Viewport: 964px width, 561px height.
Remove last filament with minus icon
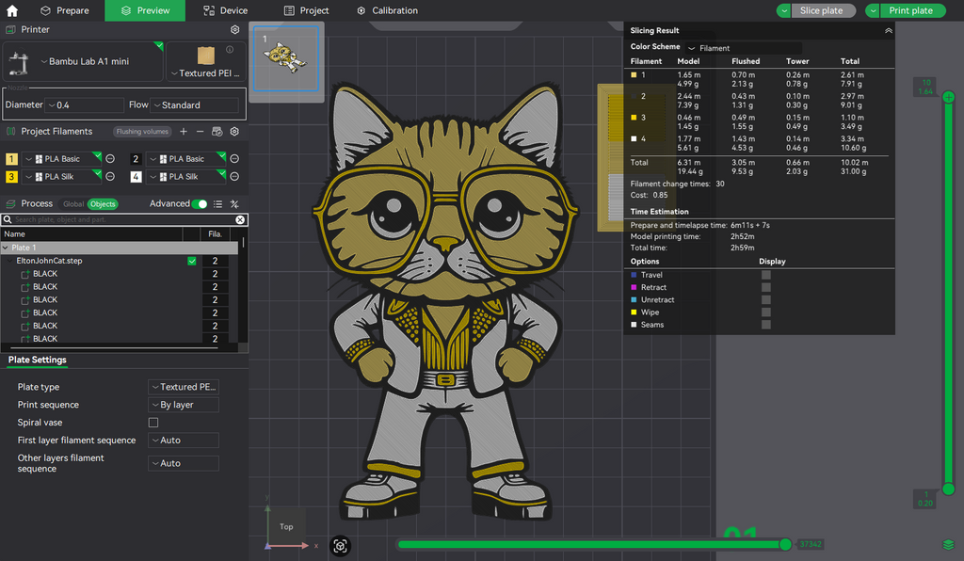[200, 132]
